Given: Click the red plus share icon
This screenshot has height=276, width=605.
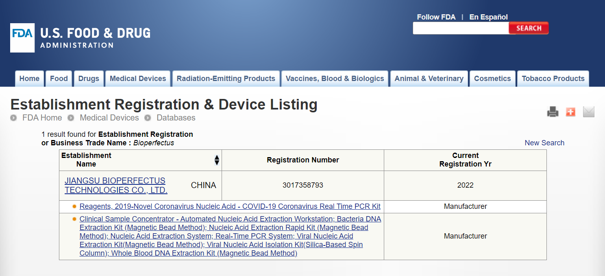Looking at the screenshot, I should [x=570, y=112].
